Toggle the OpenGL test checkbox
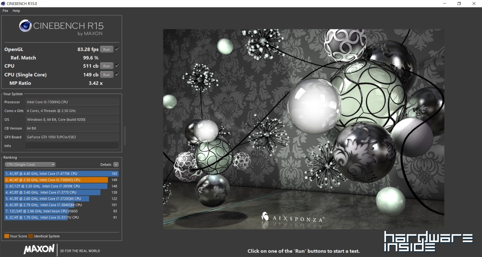 [117, 49]
